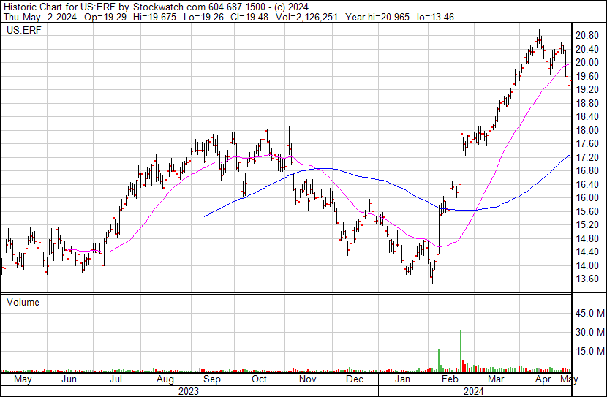Viewport: 607px width, 397px height.
Task: Click the 30.0 M volume axis label
Action: click(590, 332)
